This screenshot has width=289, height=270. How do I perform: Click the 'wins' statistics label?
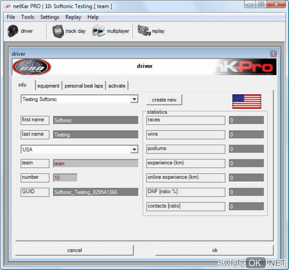(186, 134)
